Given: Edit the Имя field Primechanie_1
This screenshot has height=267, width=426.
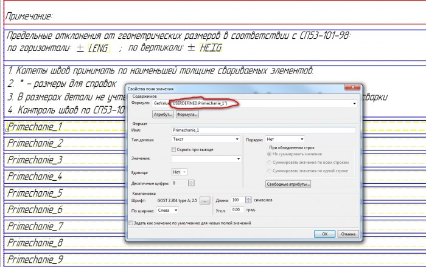Looking at the screenshot, I should 264,130.
